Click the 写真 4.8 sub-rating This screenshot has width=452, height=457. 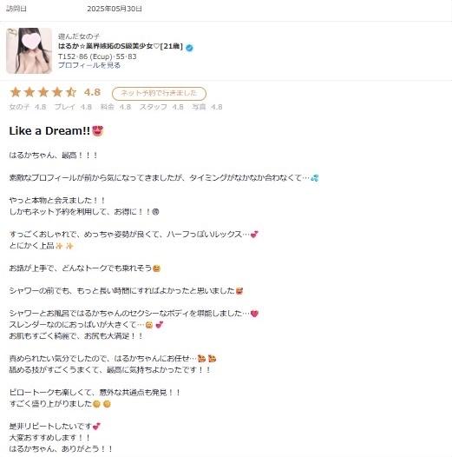(x=207, y=107)
